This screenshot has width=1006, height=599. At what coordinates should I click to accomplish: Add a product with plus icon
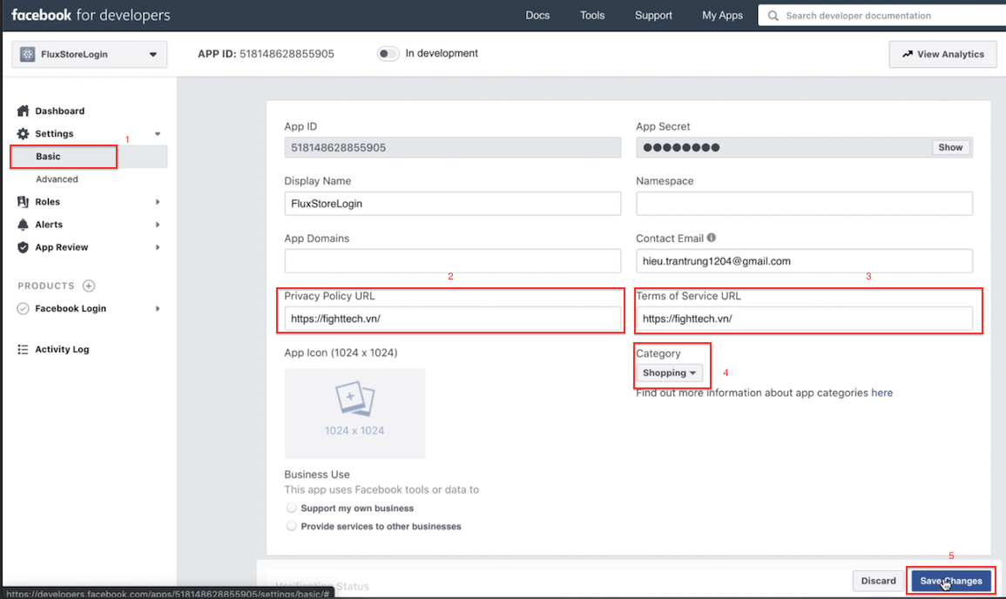(89, 286)
